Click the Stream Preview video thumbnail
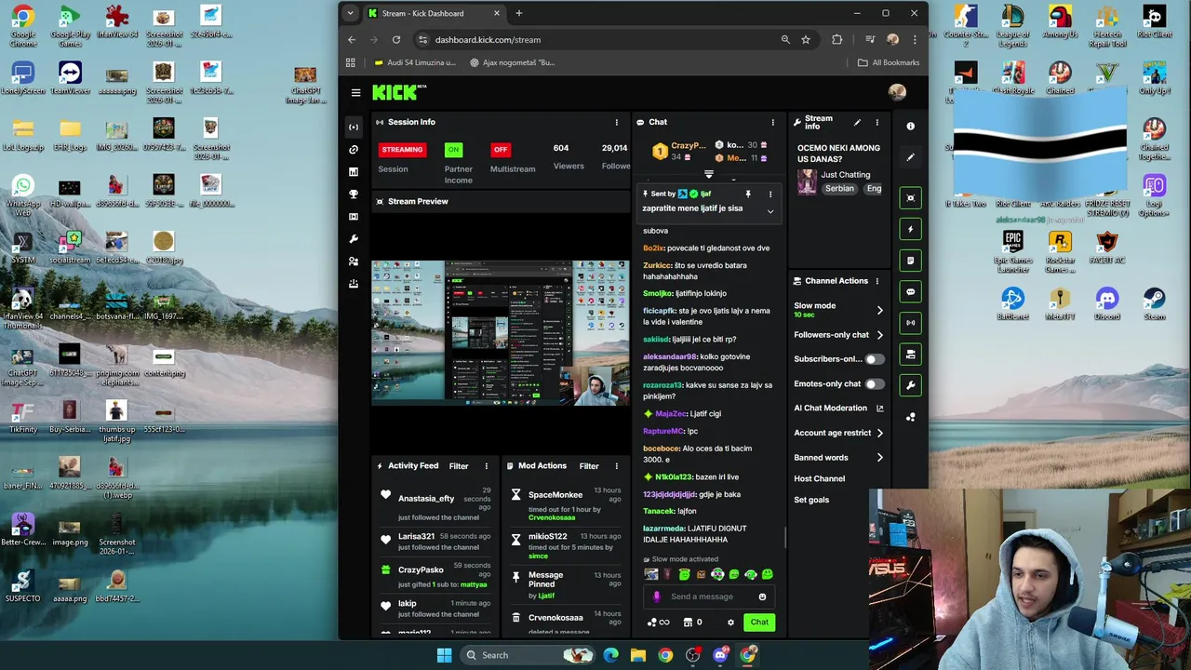This screenshot has width=1191, height=670. tap(501, 333)
